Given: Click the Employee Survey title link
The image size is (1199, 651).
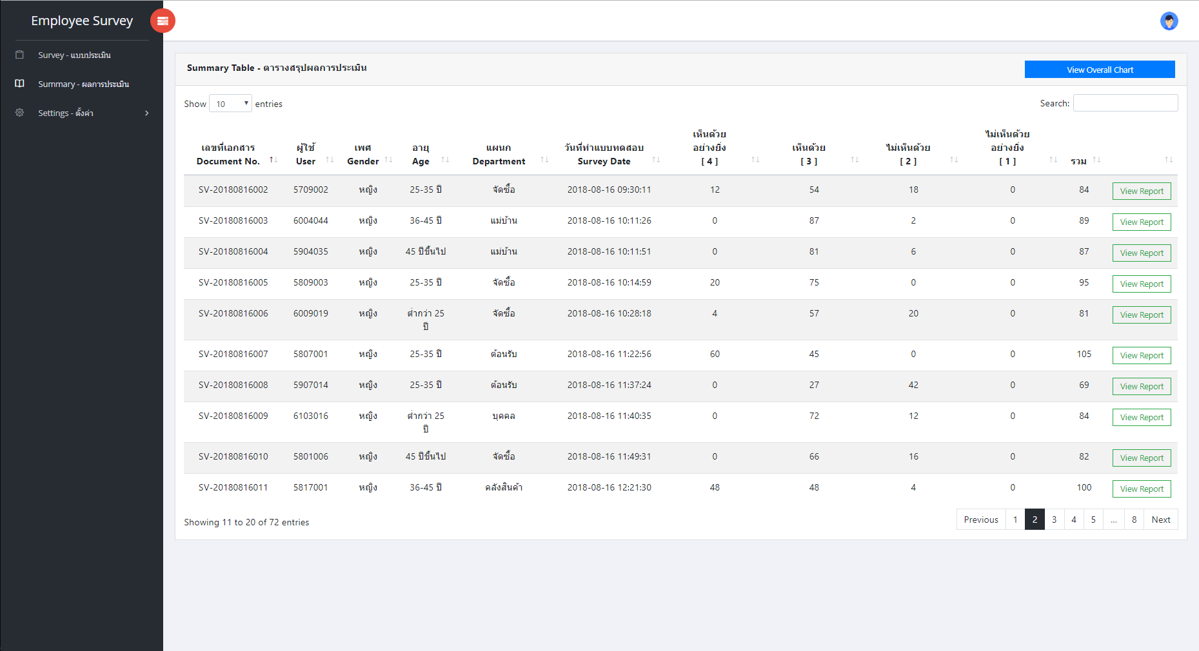Looking at the screenshot, I should (x=82, y=21).
